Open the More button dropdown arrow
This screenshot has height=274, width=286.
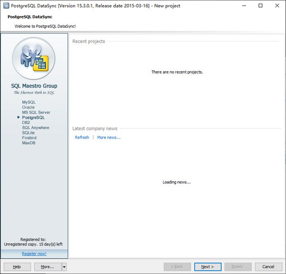coord(64,267)
